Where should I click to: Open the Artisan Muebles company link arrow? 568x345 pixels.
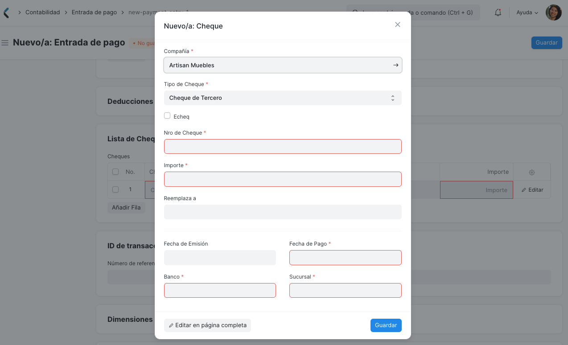point(395,65)
